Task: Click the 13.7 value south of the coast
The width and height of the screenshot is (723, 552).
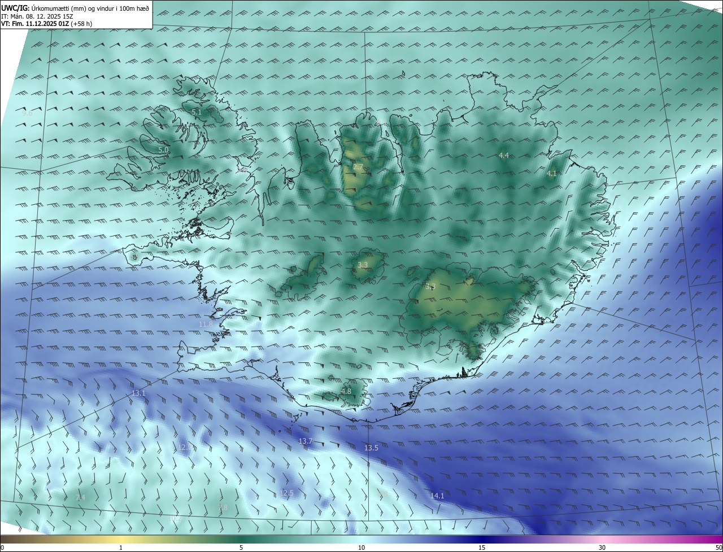Action: 306,441
